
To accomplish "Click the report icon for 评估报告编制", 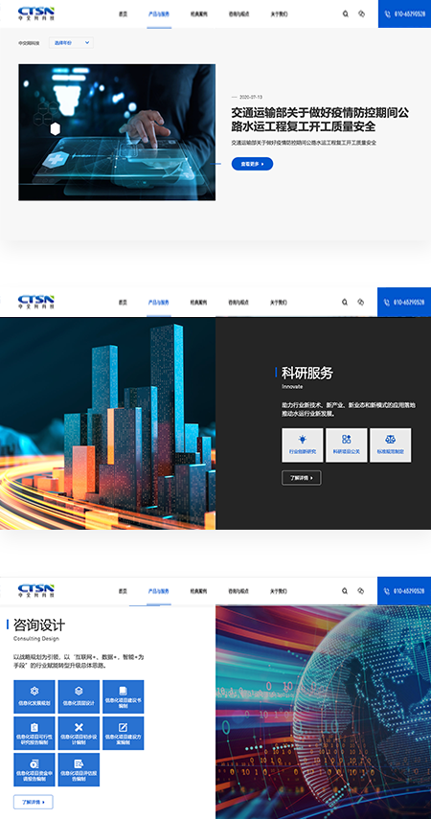I will tap(79, 763).
